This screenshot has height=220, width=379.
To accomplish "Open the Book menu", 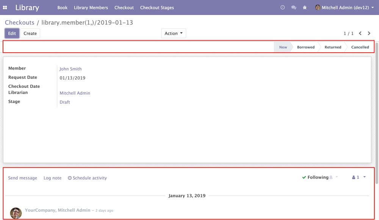I will 63,8.
